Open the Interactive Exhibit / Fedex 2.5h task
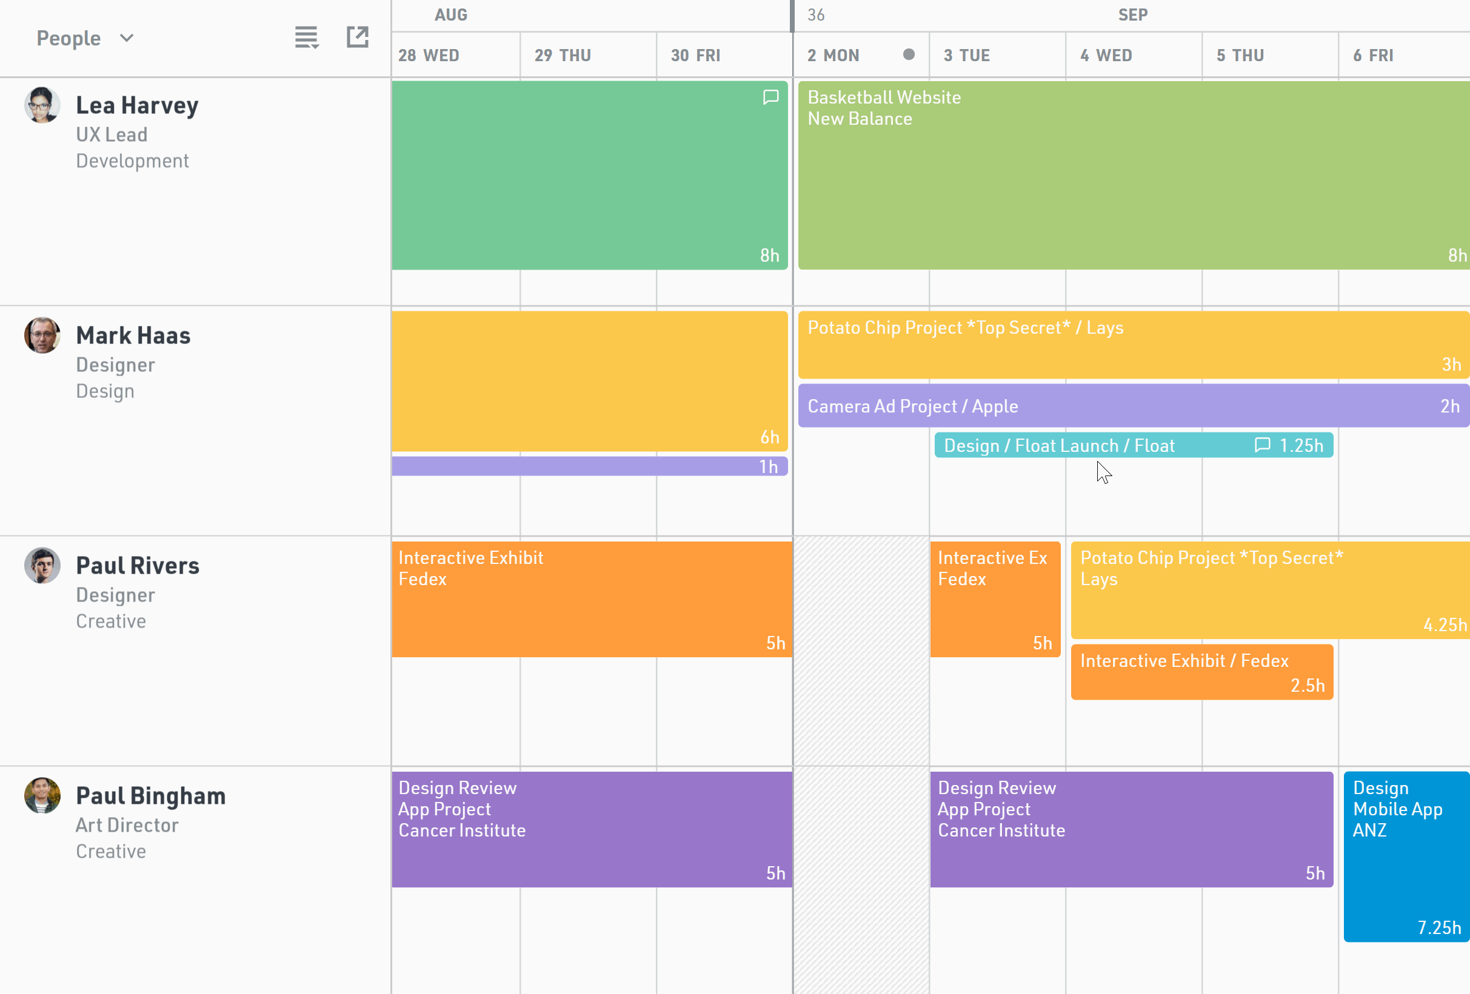 pyautogui.click(x=1201, y=672)
